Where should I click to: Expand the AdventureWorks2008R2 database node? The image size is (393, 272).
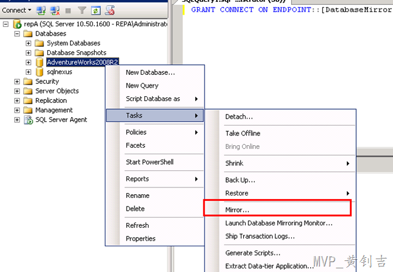pos(28,62)
